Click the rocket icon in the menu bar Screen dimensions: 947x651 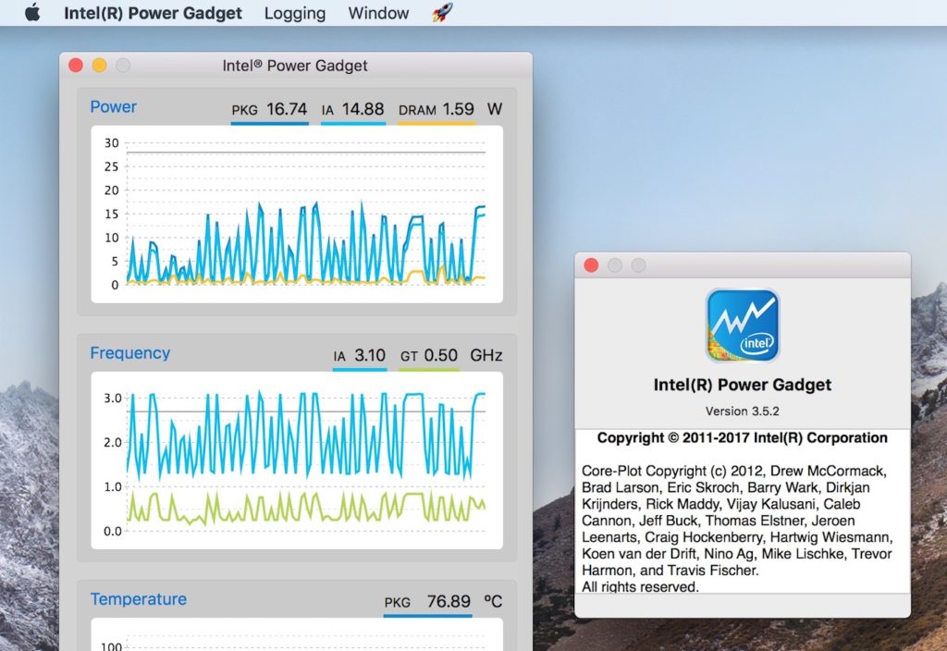coord(442,13)
